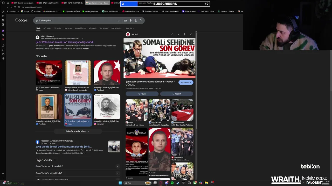Show hidden system tray icons chevron
The width and height of the screenshot is (332, 186).
point(303,183)
